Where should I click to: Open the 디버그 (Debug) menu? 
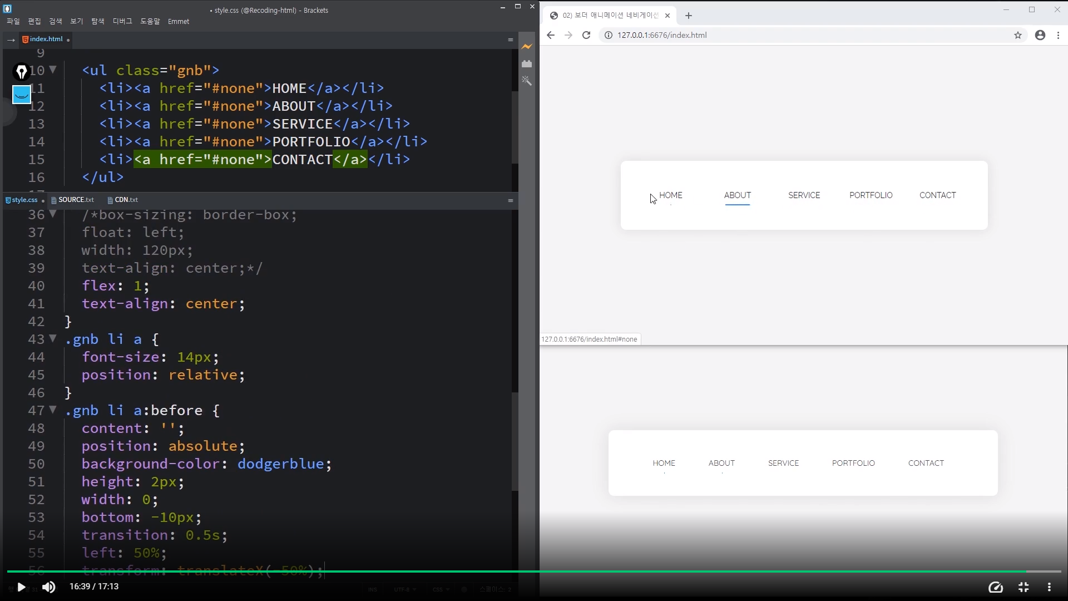[x=122, y=21]
